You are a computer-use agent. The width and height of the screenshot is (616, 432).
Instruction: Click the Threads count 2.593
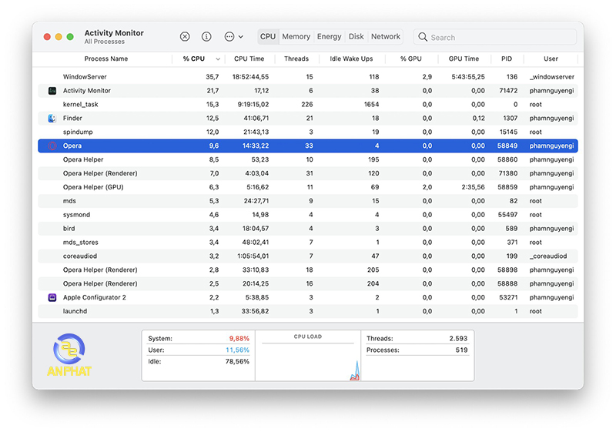pyautogui.click(x=458, y=339)
